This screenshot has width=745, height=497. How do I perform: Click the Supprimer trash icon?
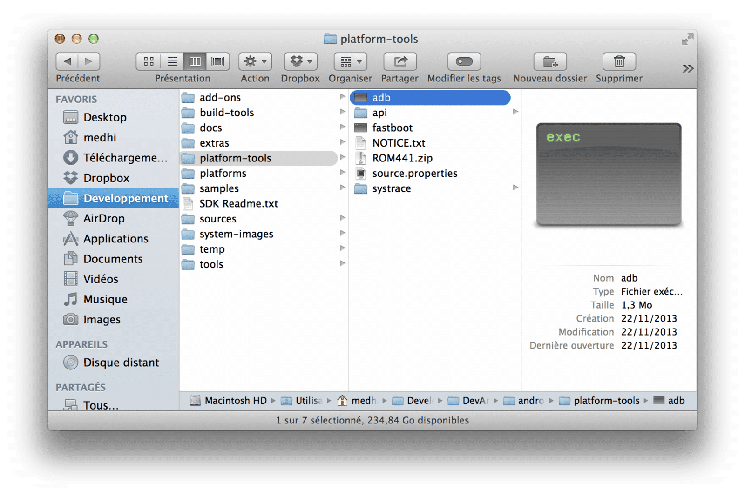pos(619,61)
